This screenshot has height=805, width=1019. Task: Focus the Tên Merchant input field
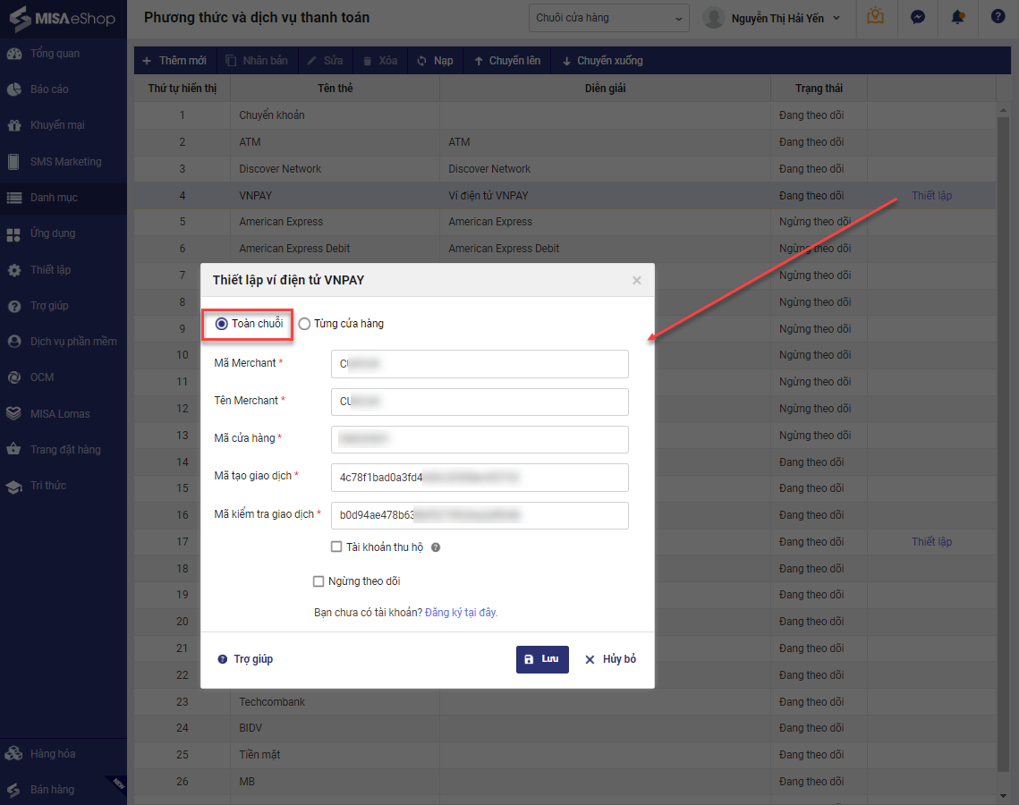(x=480, y=402)
